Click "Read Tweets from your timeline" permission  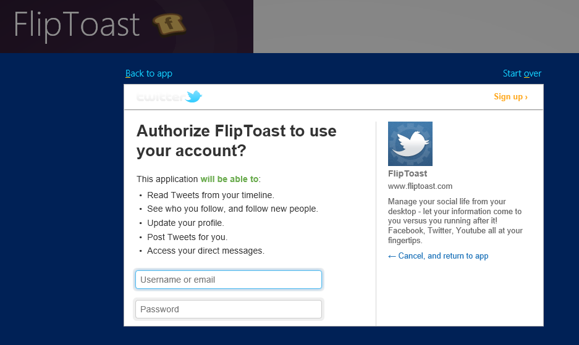[x=211, y=195]
